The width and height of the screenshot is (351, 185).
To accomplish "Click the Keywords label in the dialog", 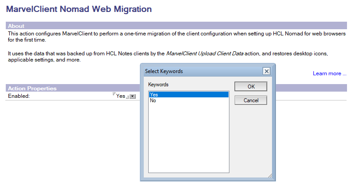I will (x=158, y=85).
